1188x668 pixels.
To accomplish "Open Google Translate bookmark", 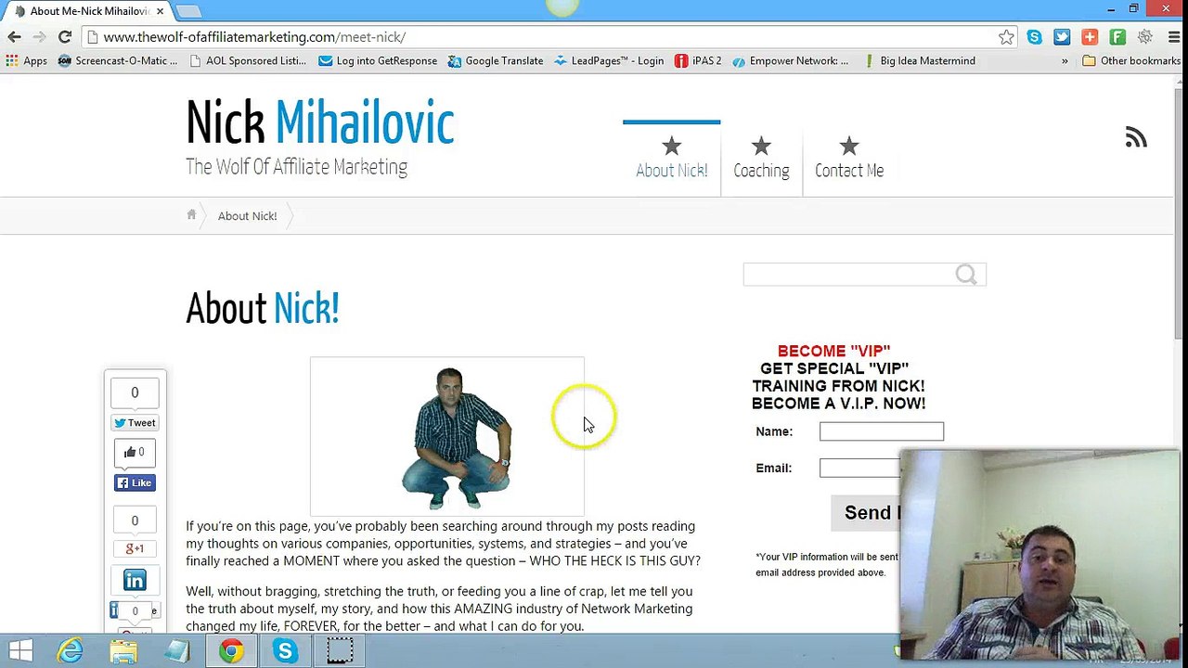I will [x=496, y=61].
